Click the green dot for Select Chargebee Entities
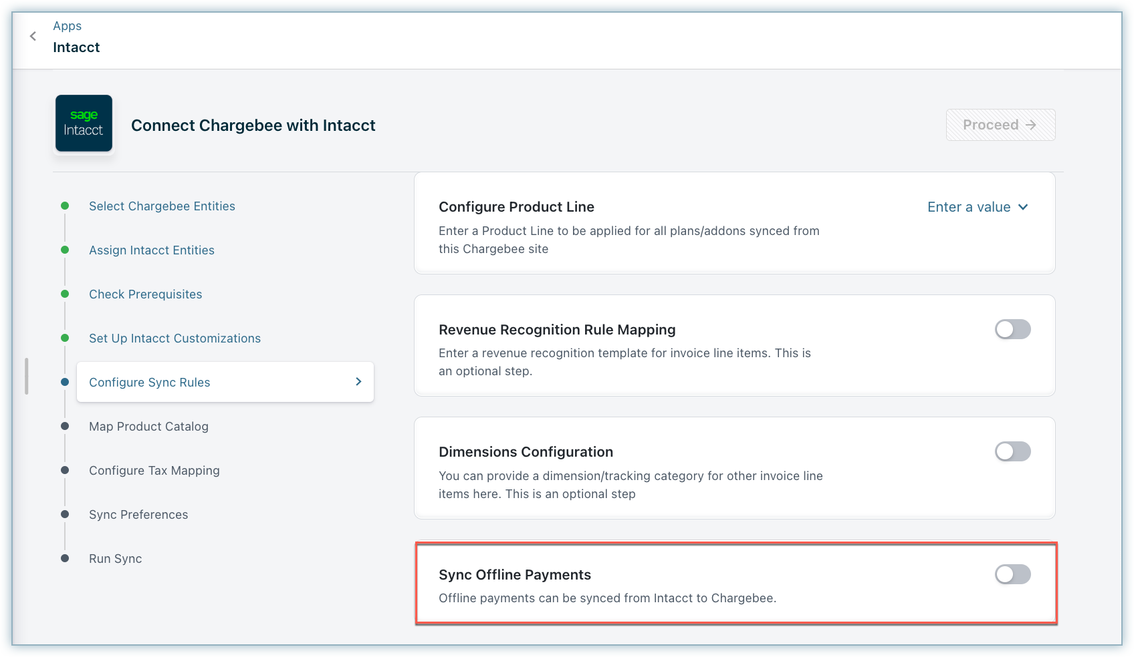Viewport: 1134px width, 657px height. (x=65, y=206)
